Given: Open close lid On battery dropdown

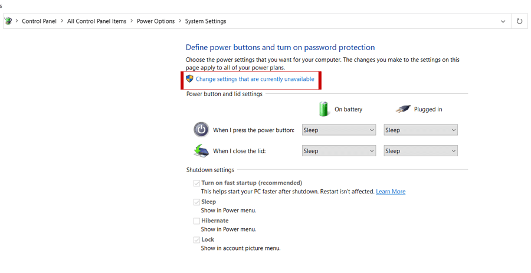Looking at the screenshot, I should [x=339, y=151].
